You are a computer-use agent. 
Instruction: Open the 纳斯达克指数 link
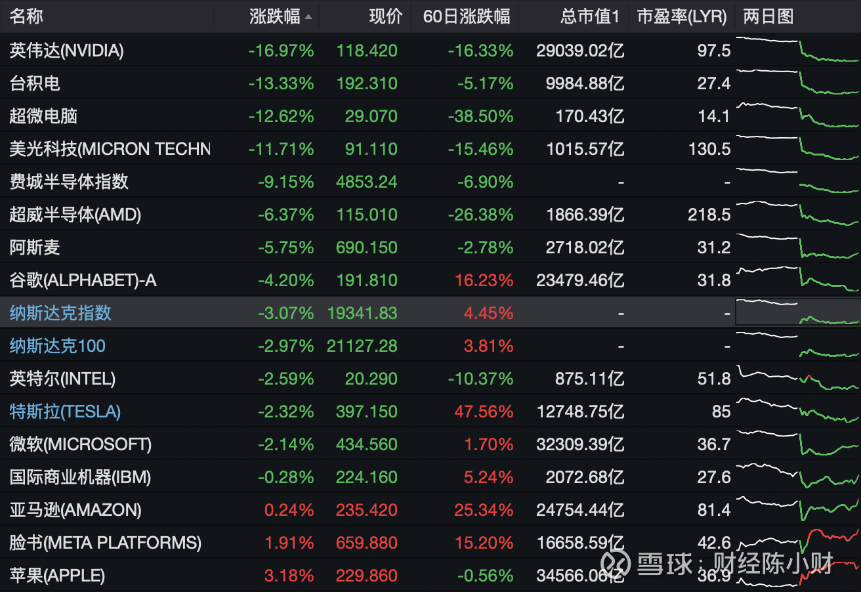click(x=59, y=313)
